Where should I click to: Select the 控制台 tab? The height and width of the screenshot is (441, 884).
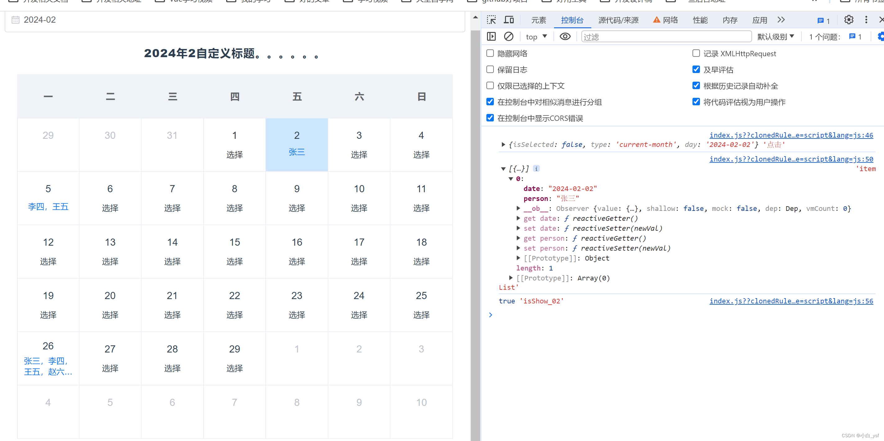pos(572,20)
